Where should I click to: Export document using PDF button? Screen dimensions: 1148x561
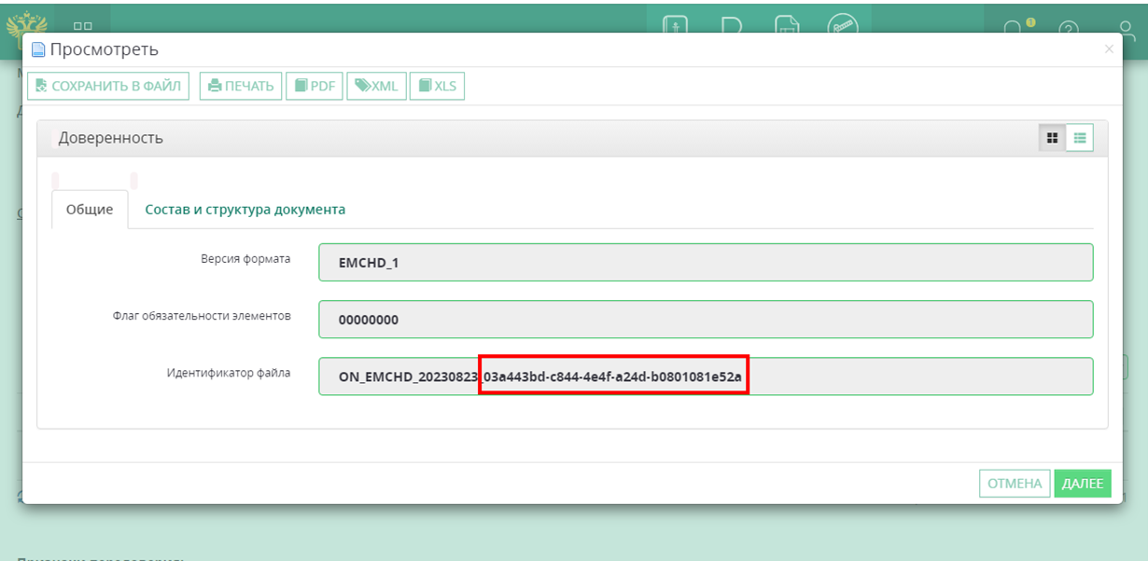pyautogui.click(x=315, y=86)
